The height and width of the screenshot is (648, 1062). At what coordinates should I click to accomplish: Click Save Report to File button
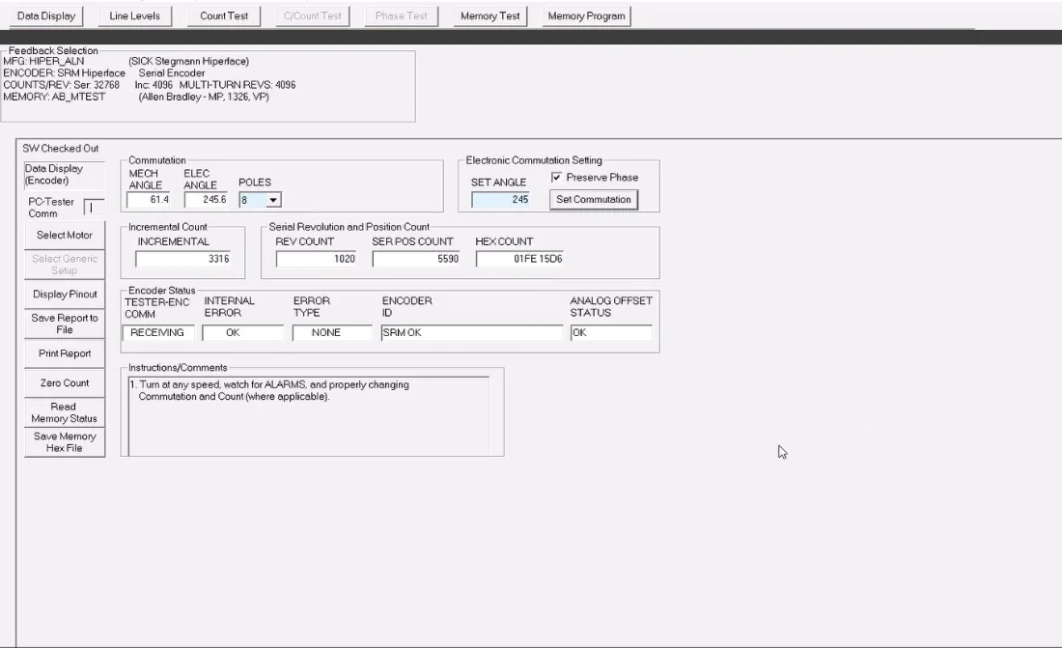click(x=65, y=324)
